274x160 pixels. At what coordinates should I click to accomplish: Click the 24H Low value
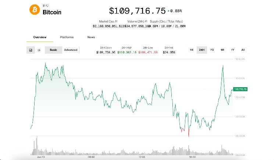[148, 53]
